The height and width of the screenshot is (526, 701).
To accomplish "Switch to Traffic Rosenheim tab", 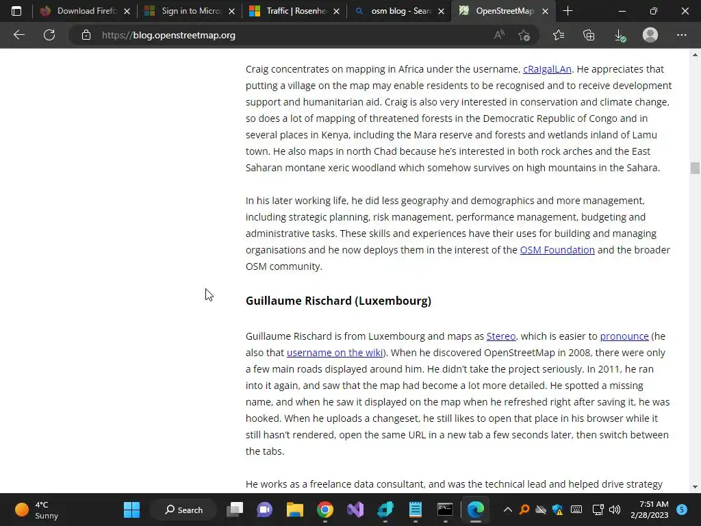I will click(294, 11).
